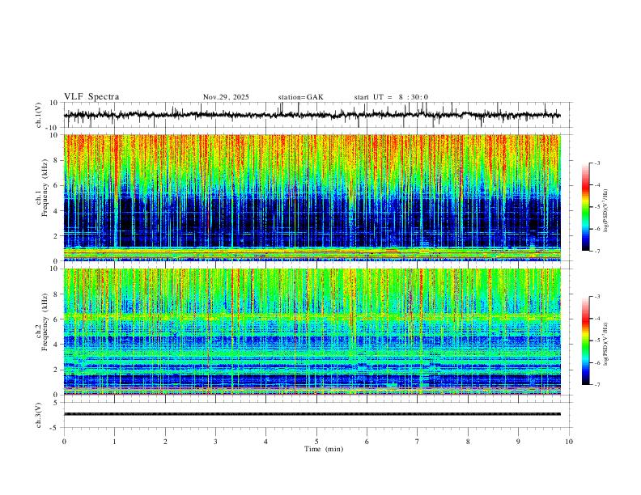Click the "1" tick on the time axis
The image size is (641, 495).
click(114, 442)
